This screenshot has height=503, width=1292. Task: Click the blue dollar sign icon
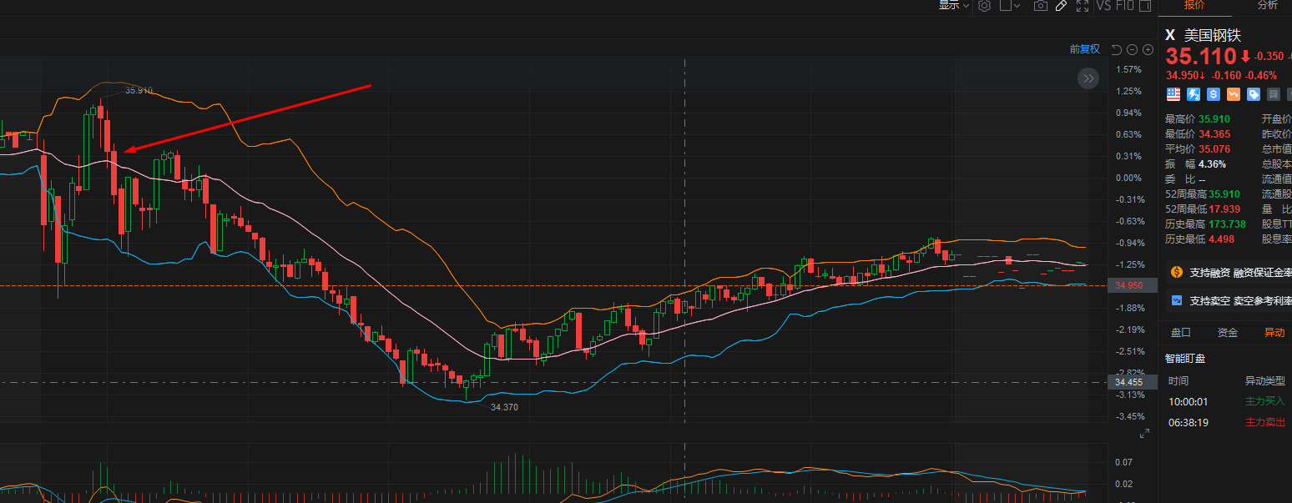[x=1214, y=94]
